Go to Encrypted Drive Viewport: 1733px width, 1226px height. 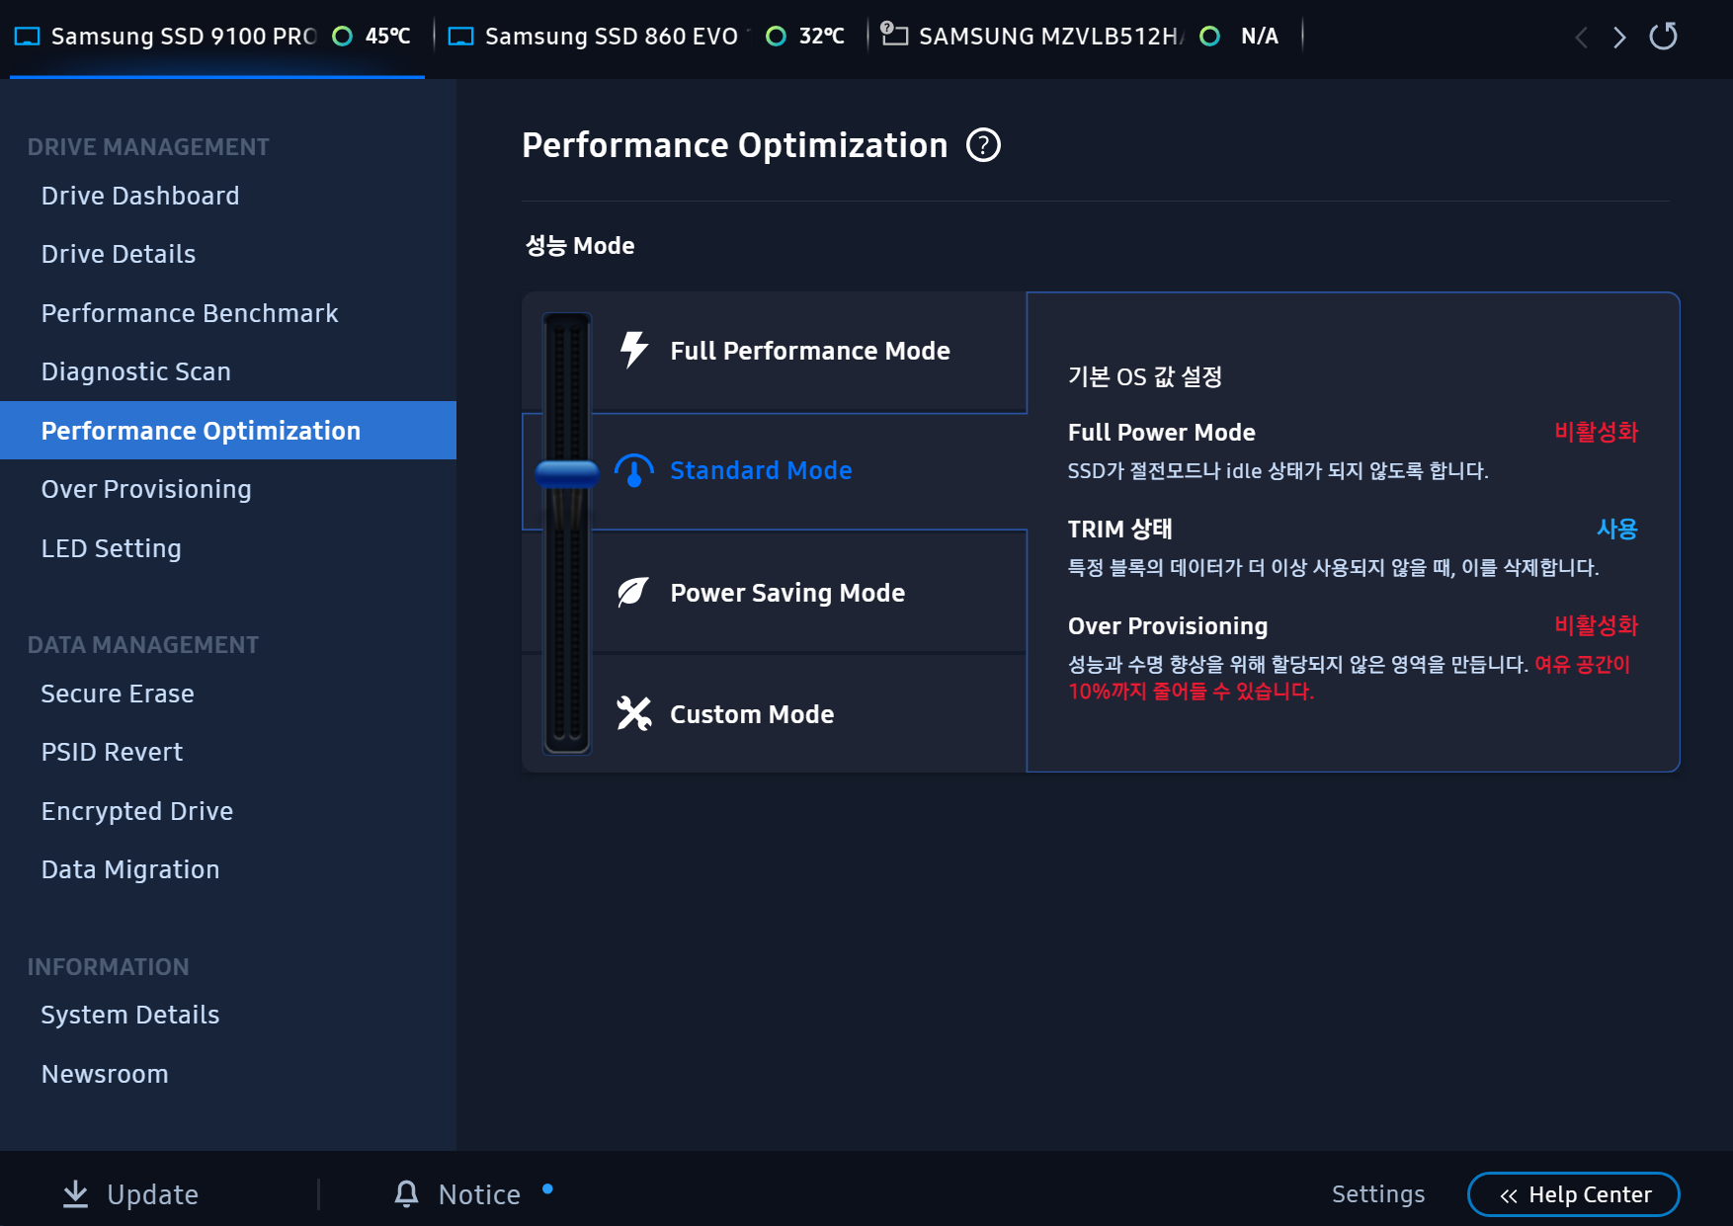pos(228,811)
